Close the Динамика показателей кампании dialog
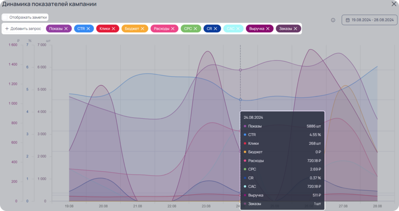Viewport: 399px width, 211px height. 394,4
